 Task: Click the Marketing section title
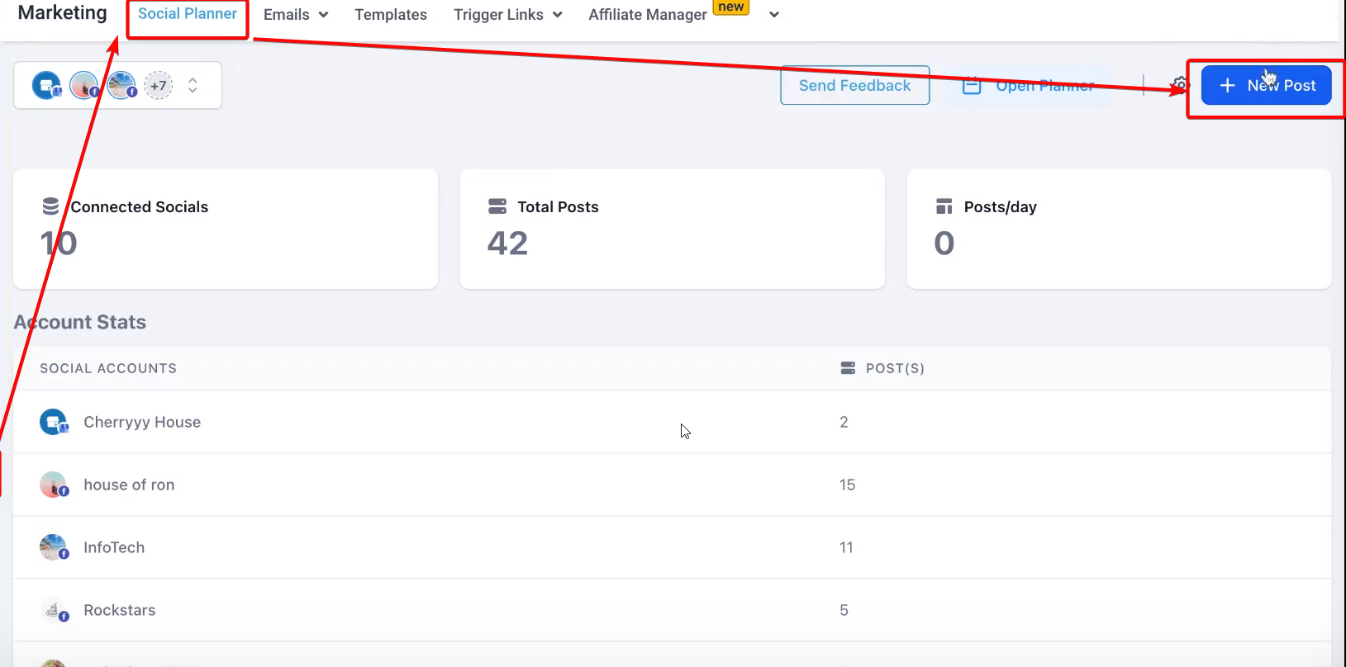click(x=63, y=12)
